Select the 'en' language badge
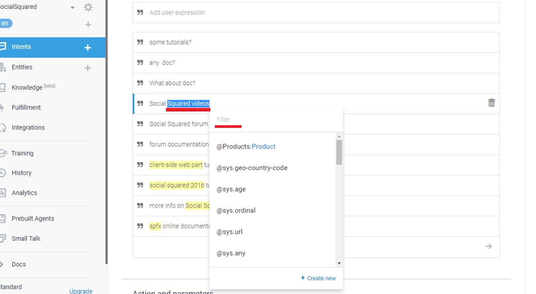Viewport: 536px width, 294px height. [x=5, y=23]
